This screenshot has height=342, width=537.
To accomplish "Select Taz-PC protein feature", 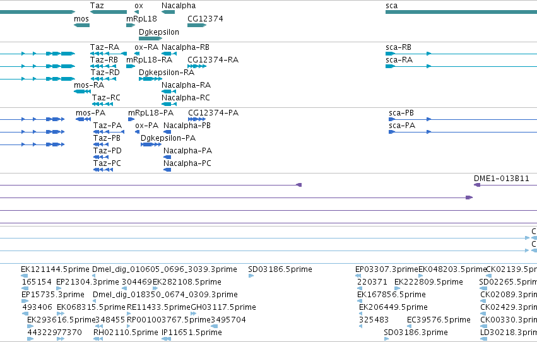I will point(103,170).
